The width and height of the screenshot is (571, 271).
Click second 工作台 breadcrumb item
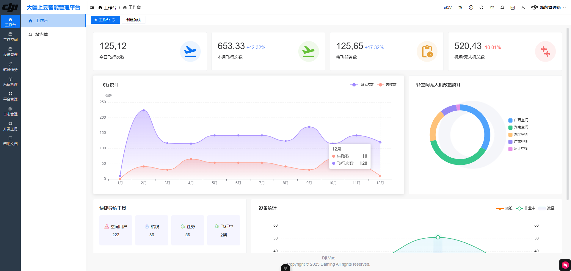(132, 7)
